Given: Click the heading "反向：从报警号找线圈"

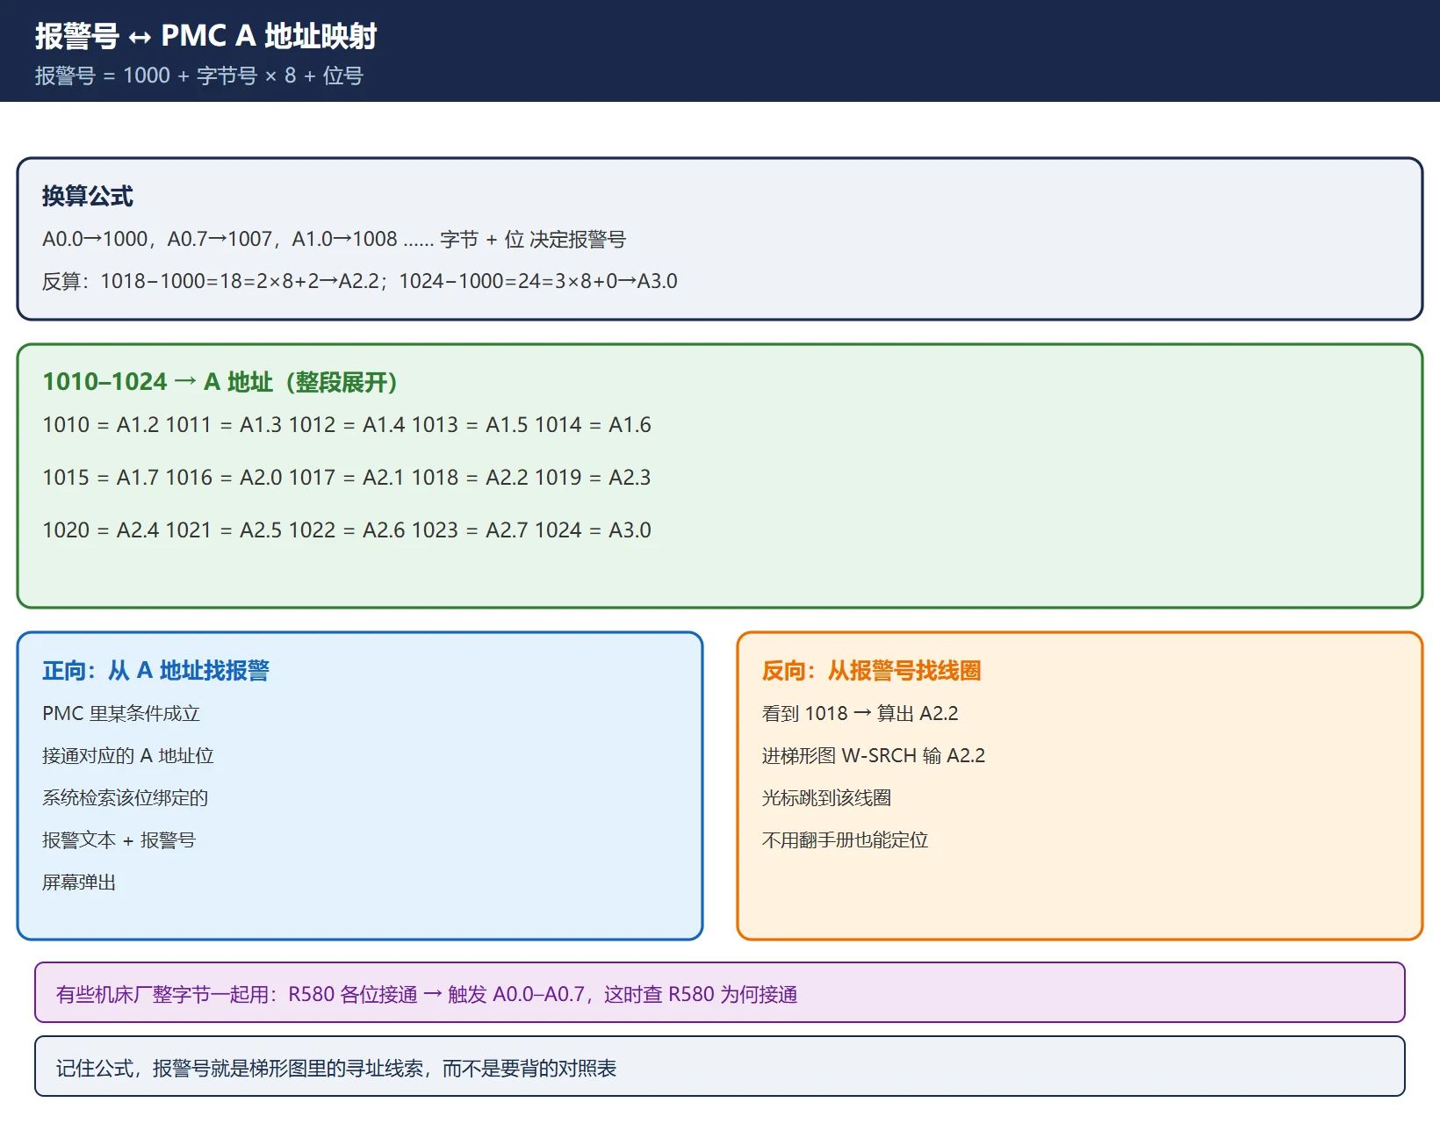Looking at the screenshot, I should (x=871, y=671).
